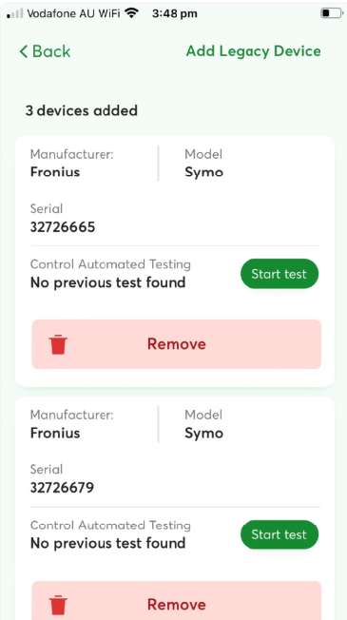Start test for device serial 32726665
Screen dimensions: 347x620
280,274
